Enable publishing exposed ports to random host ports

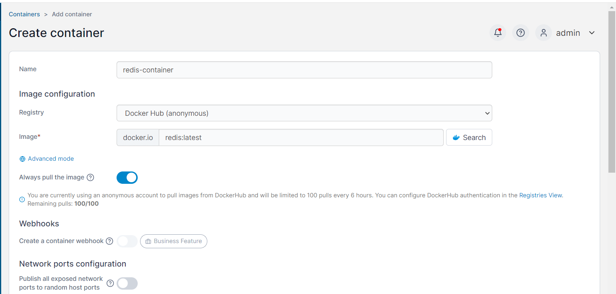pyautogui.click(x=127, y=283)
